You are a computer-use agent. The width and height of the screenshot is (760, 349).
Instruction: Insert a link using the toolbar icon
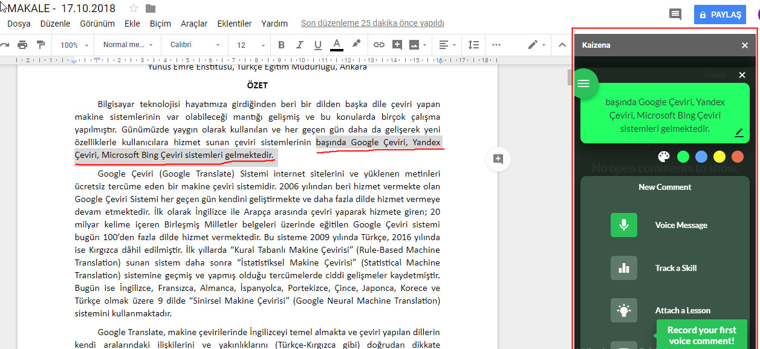click(x=378, y=45)
